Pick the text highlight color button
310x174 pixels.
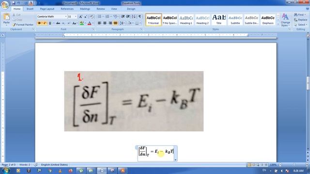click(x=82, y=23)
